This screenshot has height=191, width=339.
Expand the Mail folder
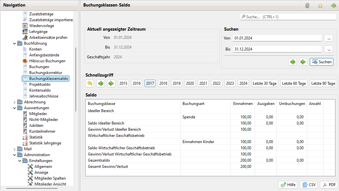[x=14, y=149]
